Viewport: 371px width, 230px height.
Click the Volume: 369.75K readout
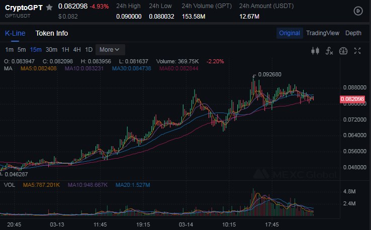177,61
